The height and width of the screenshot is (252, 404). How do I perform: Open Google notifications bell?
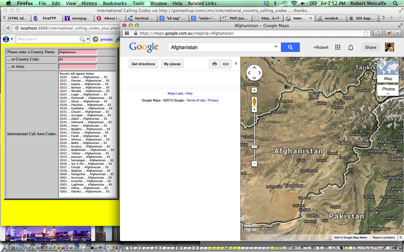(351, 47)
